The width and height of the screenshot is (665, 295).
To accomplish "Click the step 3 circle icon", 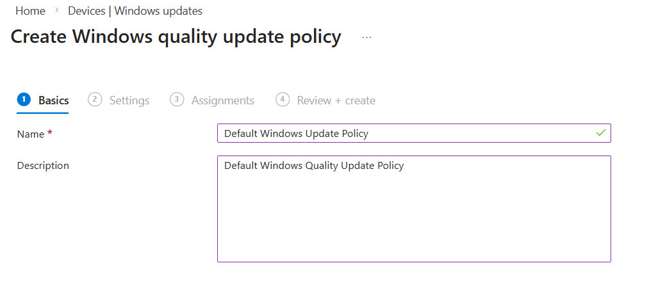I will (177, 100).
